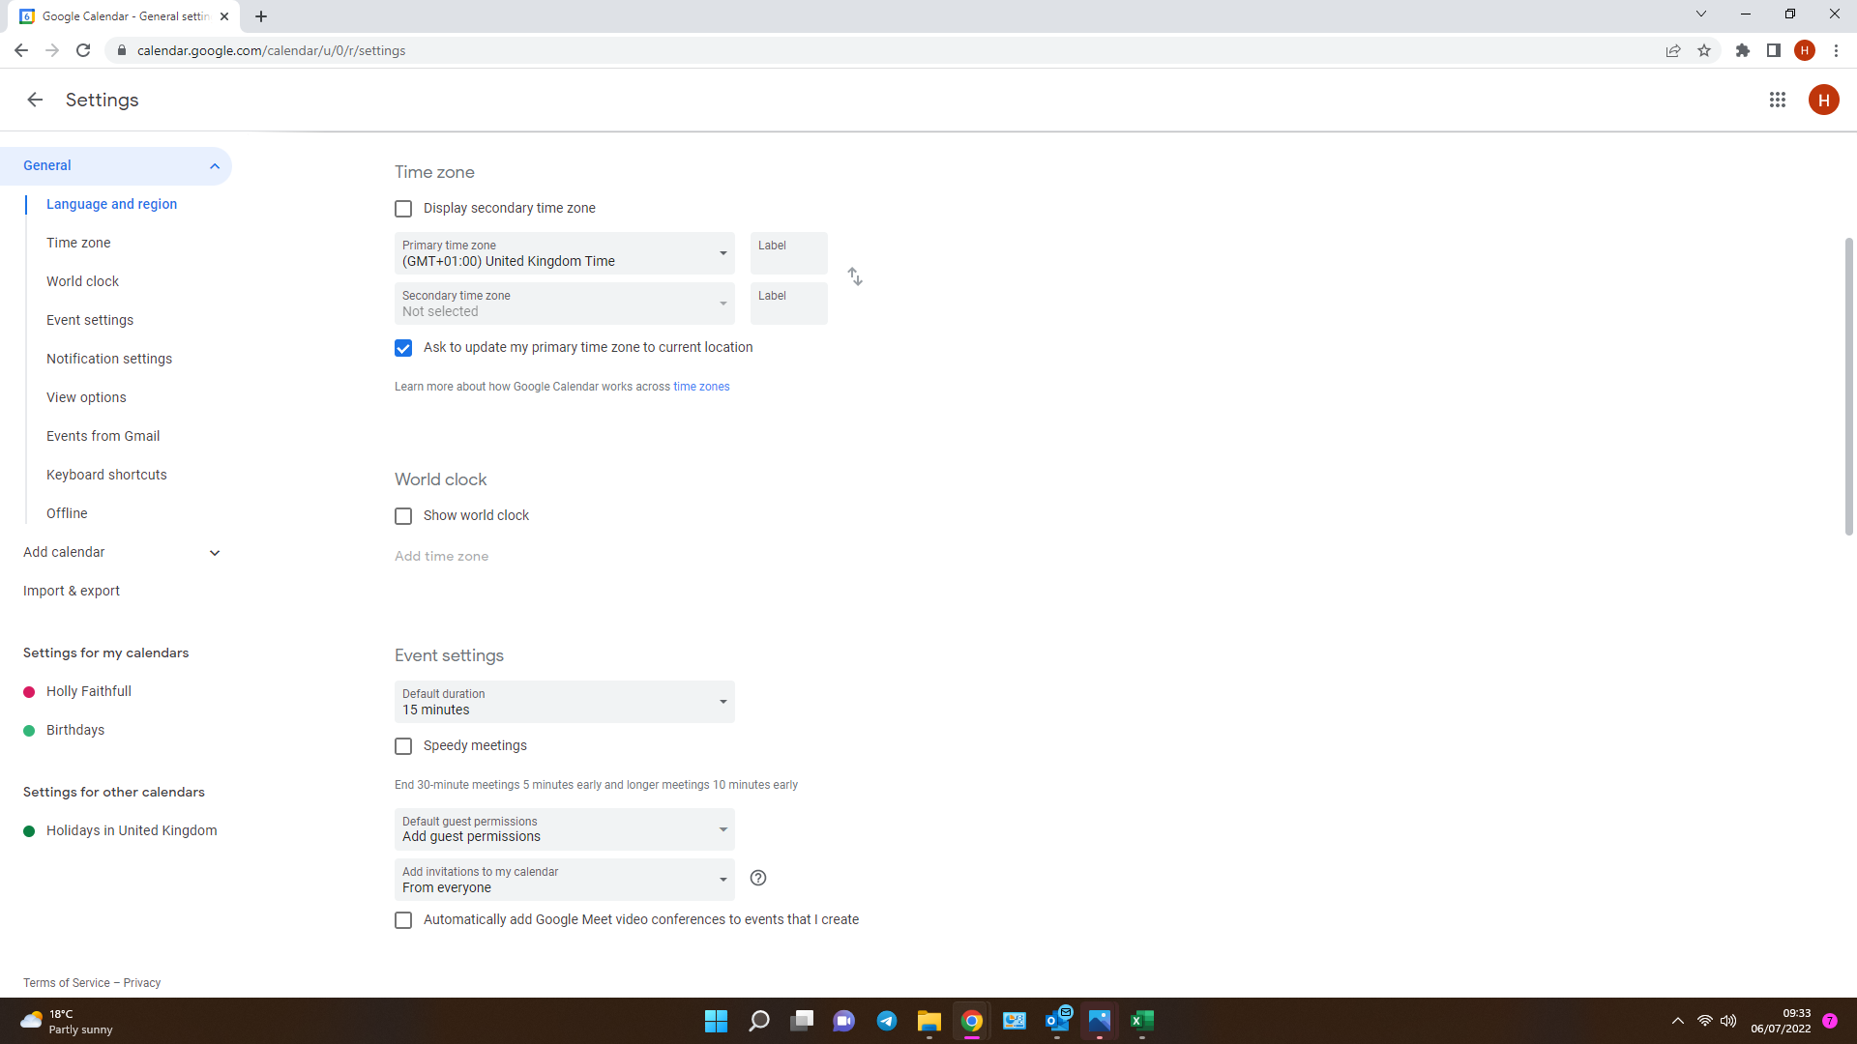The image size is (1857, 1044).
Task: Click Add time zone
Action: 441,556
